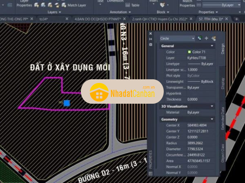The width and height of the screenshot is (245, 183).
Task: Click the Table button in Annotation
Action: click(132, 5)
